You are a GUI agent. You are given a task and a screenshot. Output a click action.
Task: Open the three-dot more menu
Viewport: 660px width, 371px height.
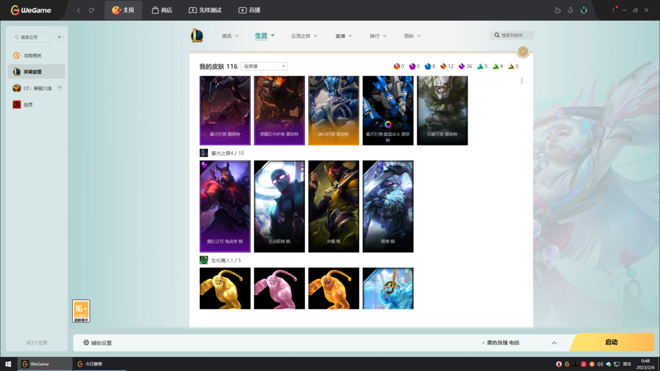tap(614, 10)
